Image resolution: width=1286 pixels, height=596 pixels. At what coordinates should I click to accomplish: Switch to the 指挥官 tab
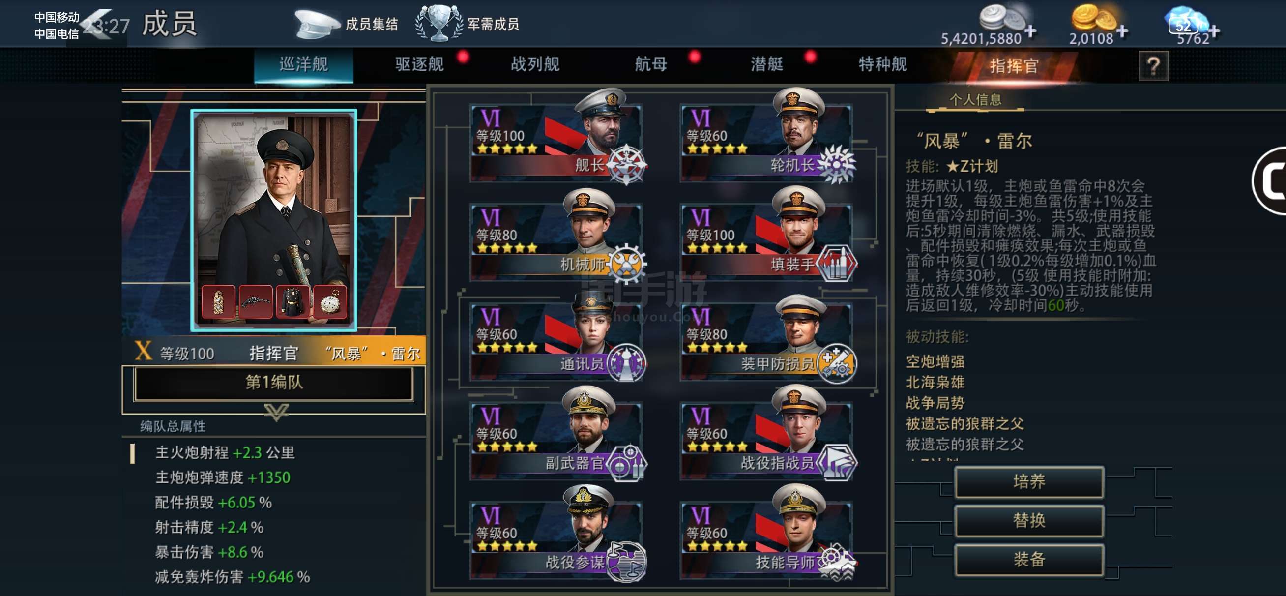point(1014,65)
